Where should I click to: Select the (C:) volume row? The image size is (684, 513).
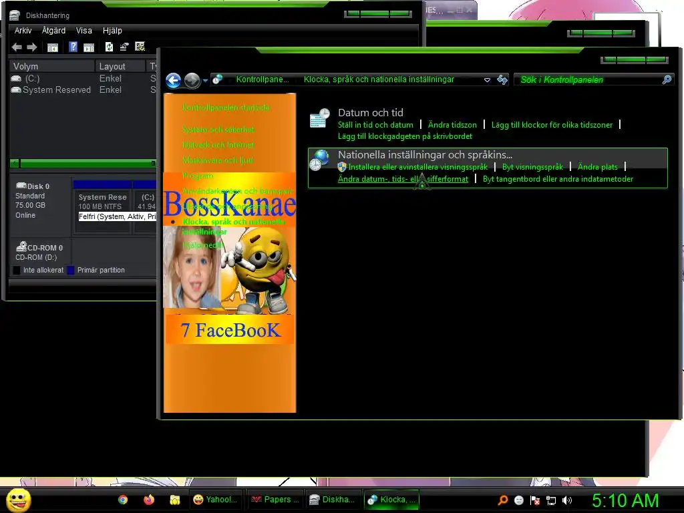[x=83, y=79]
